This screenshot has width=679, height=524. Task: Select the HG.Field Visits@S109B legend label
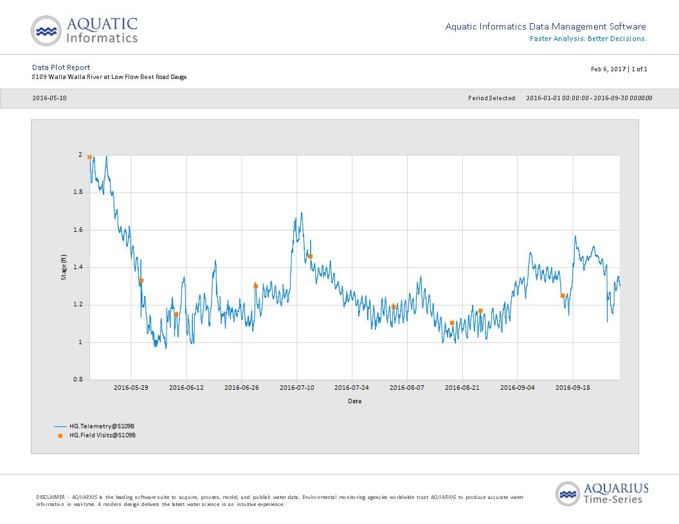(x=103, y=435)
